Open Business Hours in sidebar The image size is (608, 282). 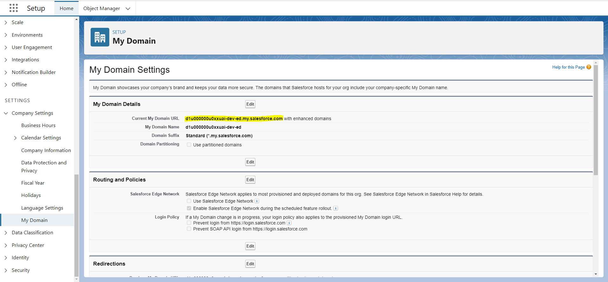point(38,126)
